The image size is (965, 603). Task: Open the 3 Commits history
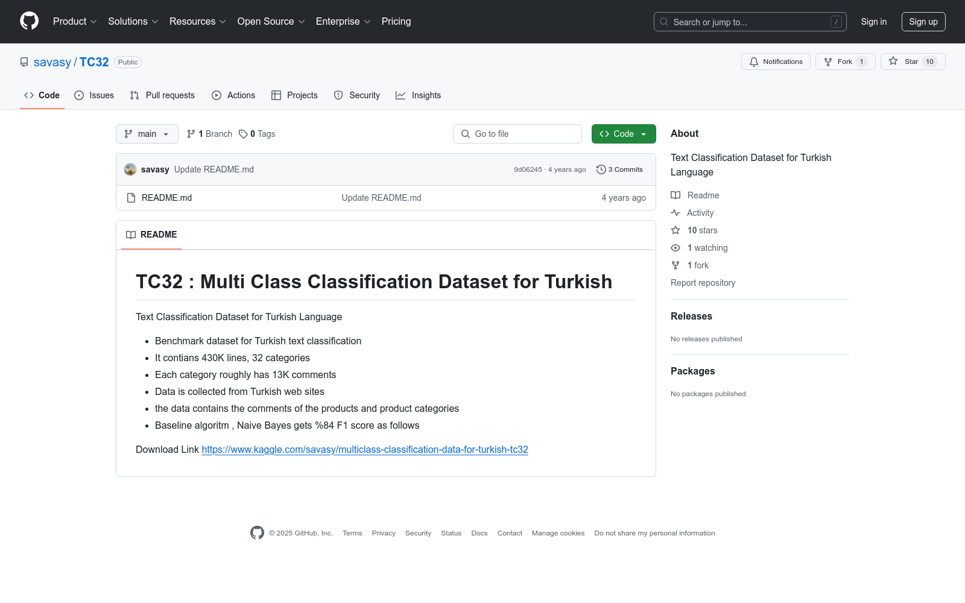[619, 169]
